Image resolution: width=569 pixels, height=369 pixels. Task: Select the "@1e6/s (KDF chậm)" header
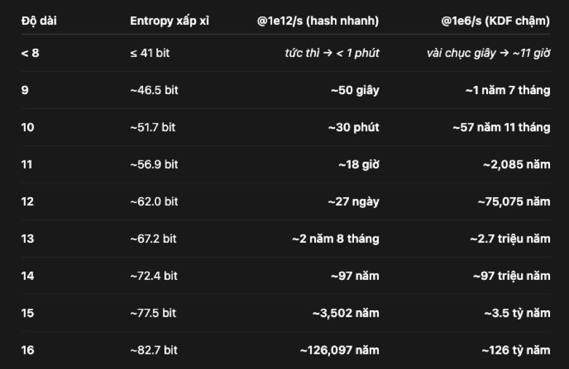point(496,21)
